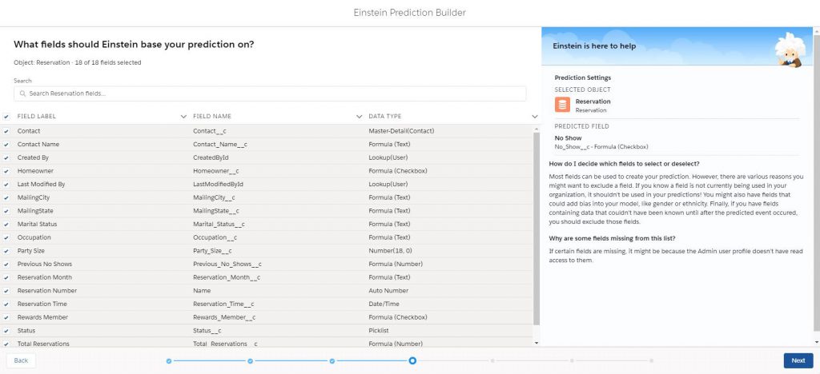Click the current progress step circle
The height and width of the screenshot is (374, 820).
[x=412, y=360]
